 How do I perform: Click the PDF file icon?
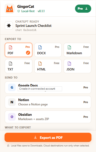tap(11, 47)
